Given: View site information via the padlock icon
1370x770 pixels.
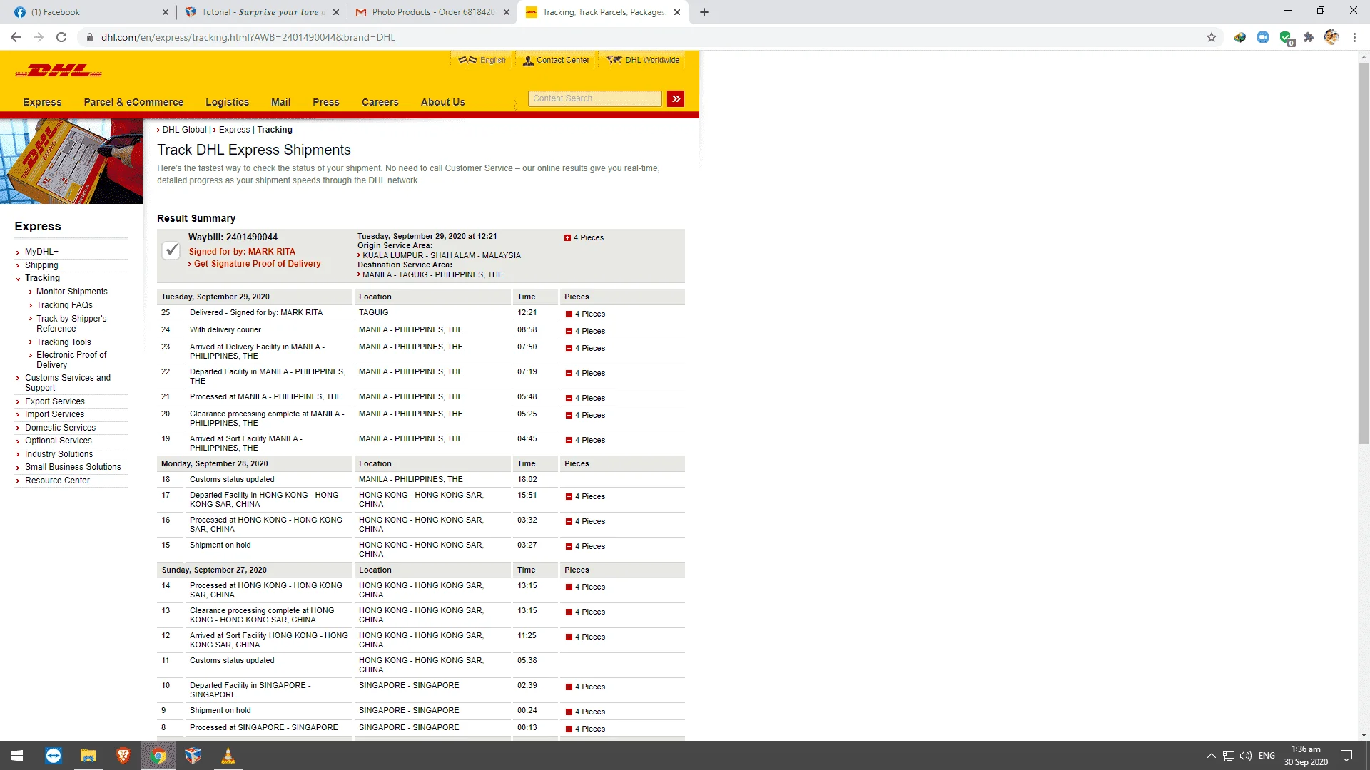Looking at the screenshot, I should pyautogui.click(x=90, y=37).
